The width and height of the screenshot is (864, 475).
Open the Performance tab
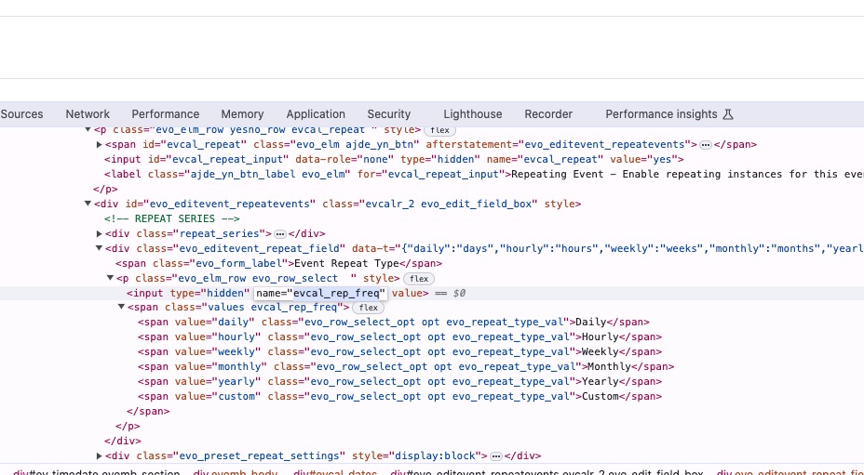click(166, 114)
